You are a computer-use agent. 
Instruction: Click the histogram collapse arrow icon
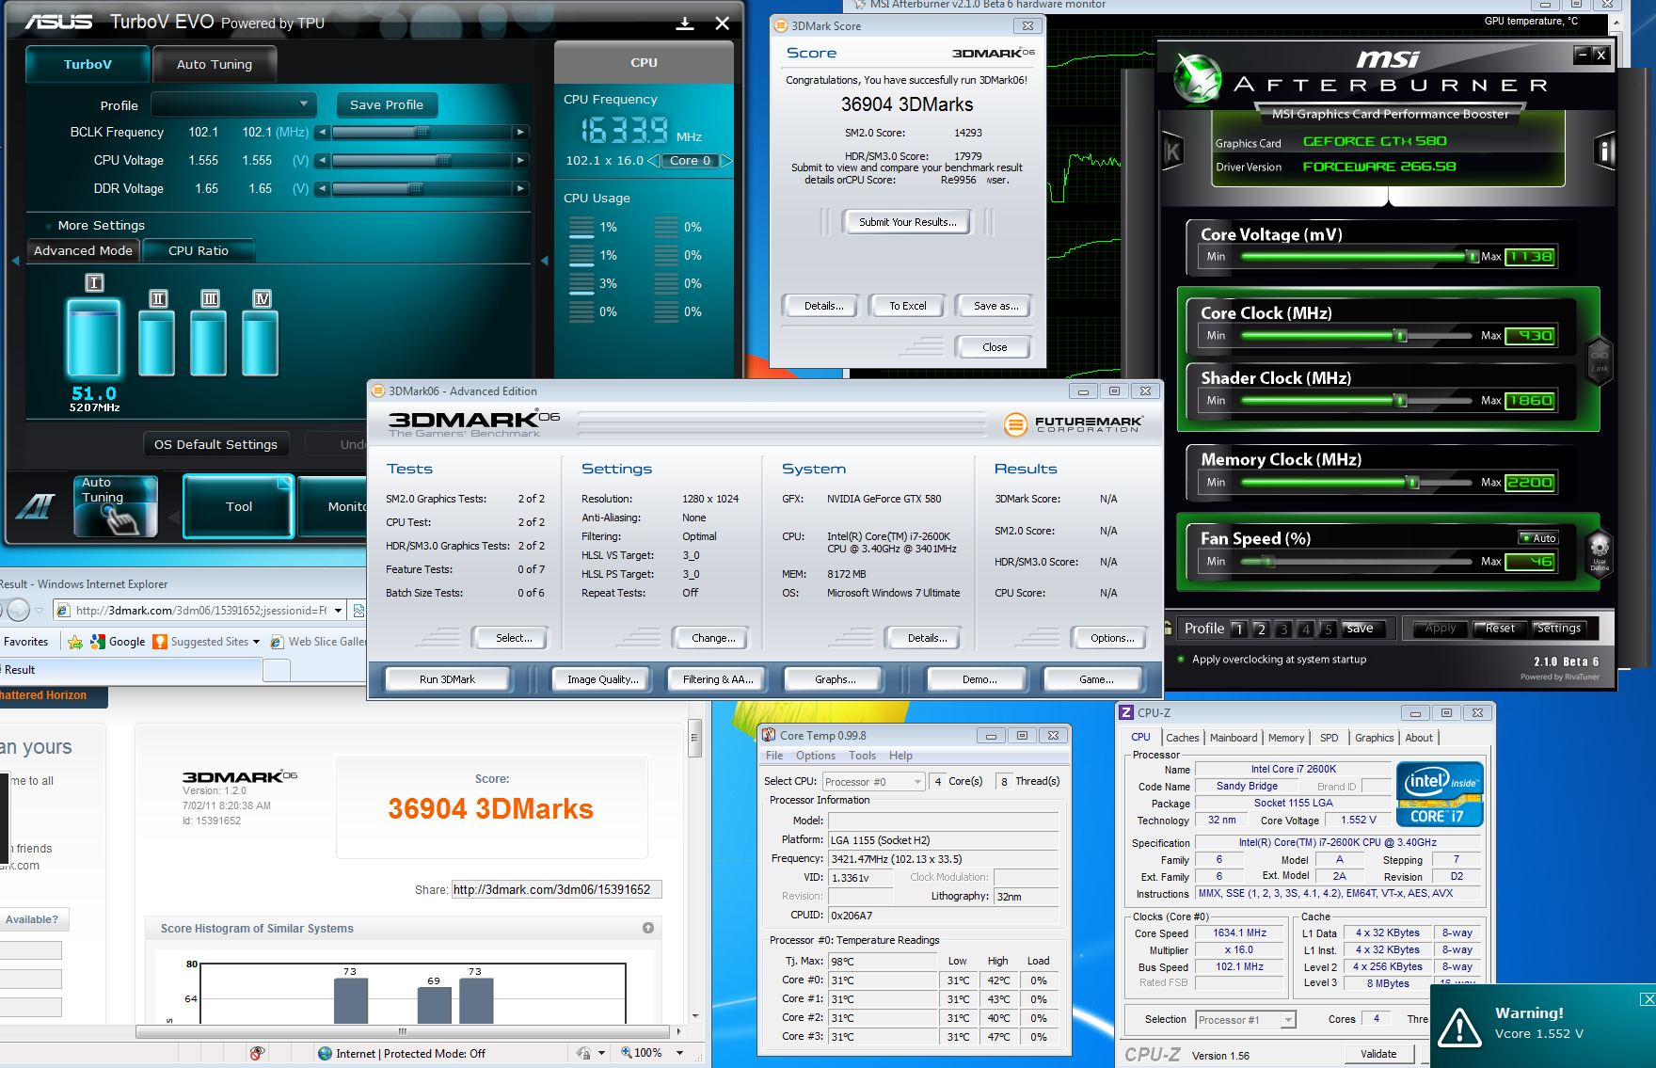click(648, 928)
